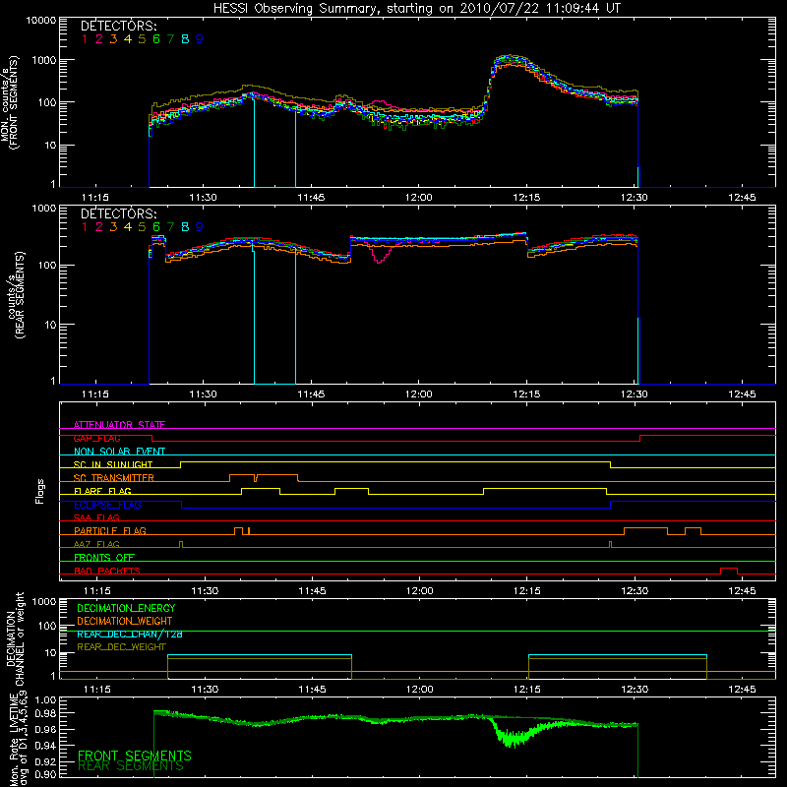Click the ECLIPSE_FLAG label
Viewport: 787px width, 787px height.
pyautogui.click(x=107, y=505)
